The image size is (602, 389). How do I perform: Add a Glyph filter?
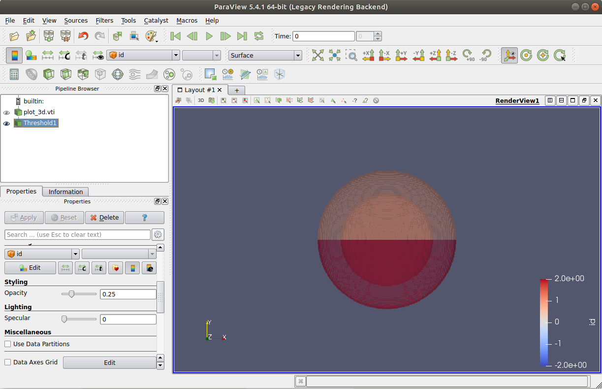[118, 74]
